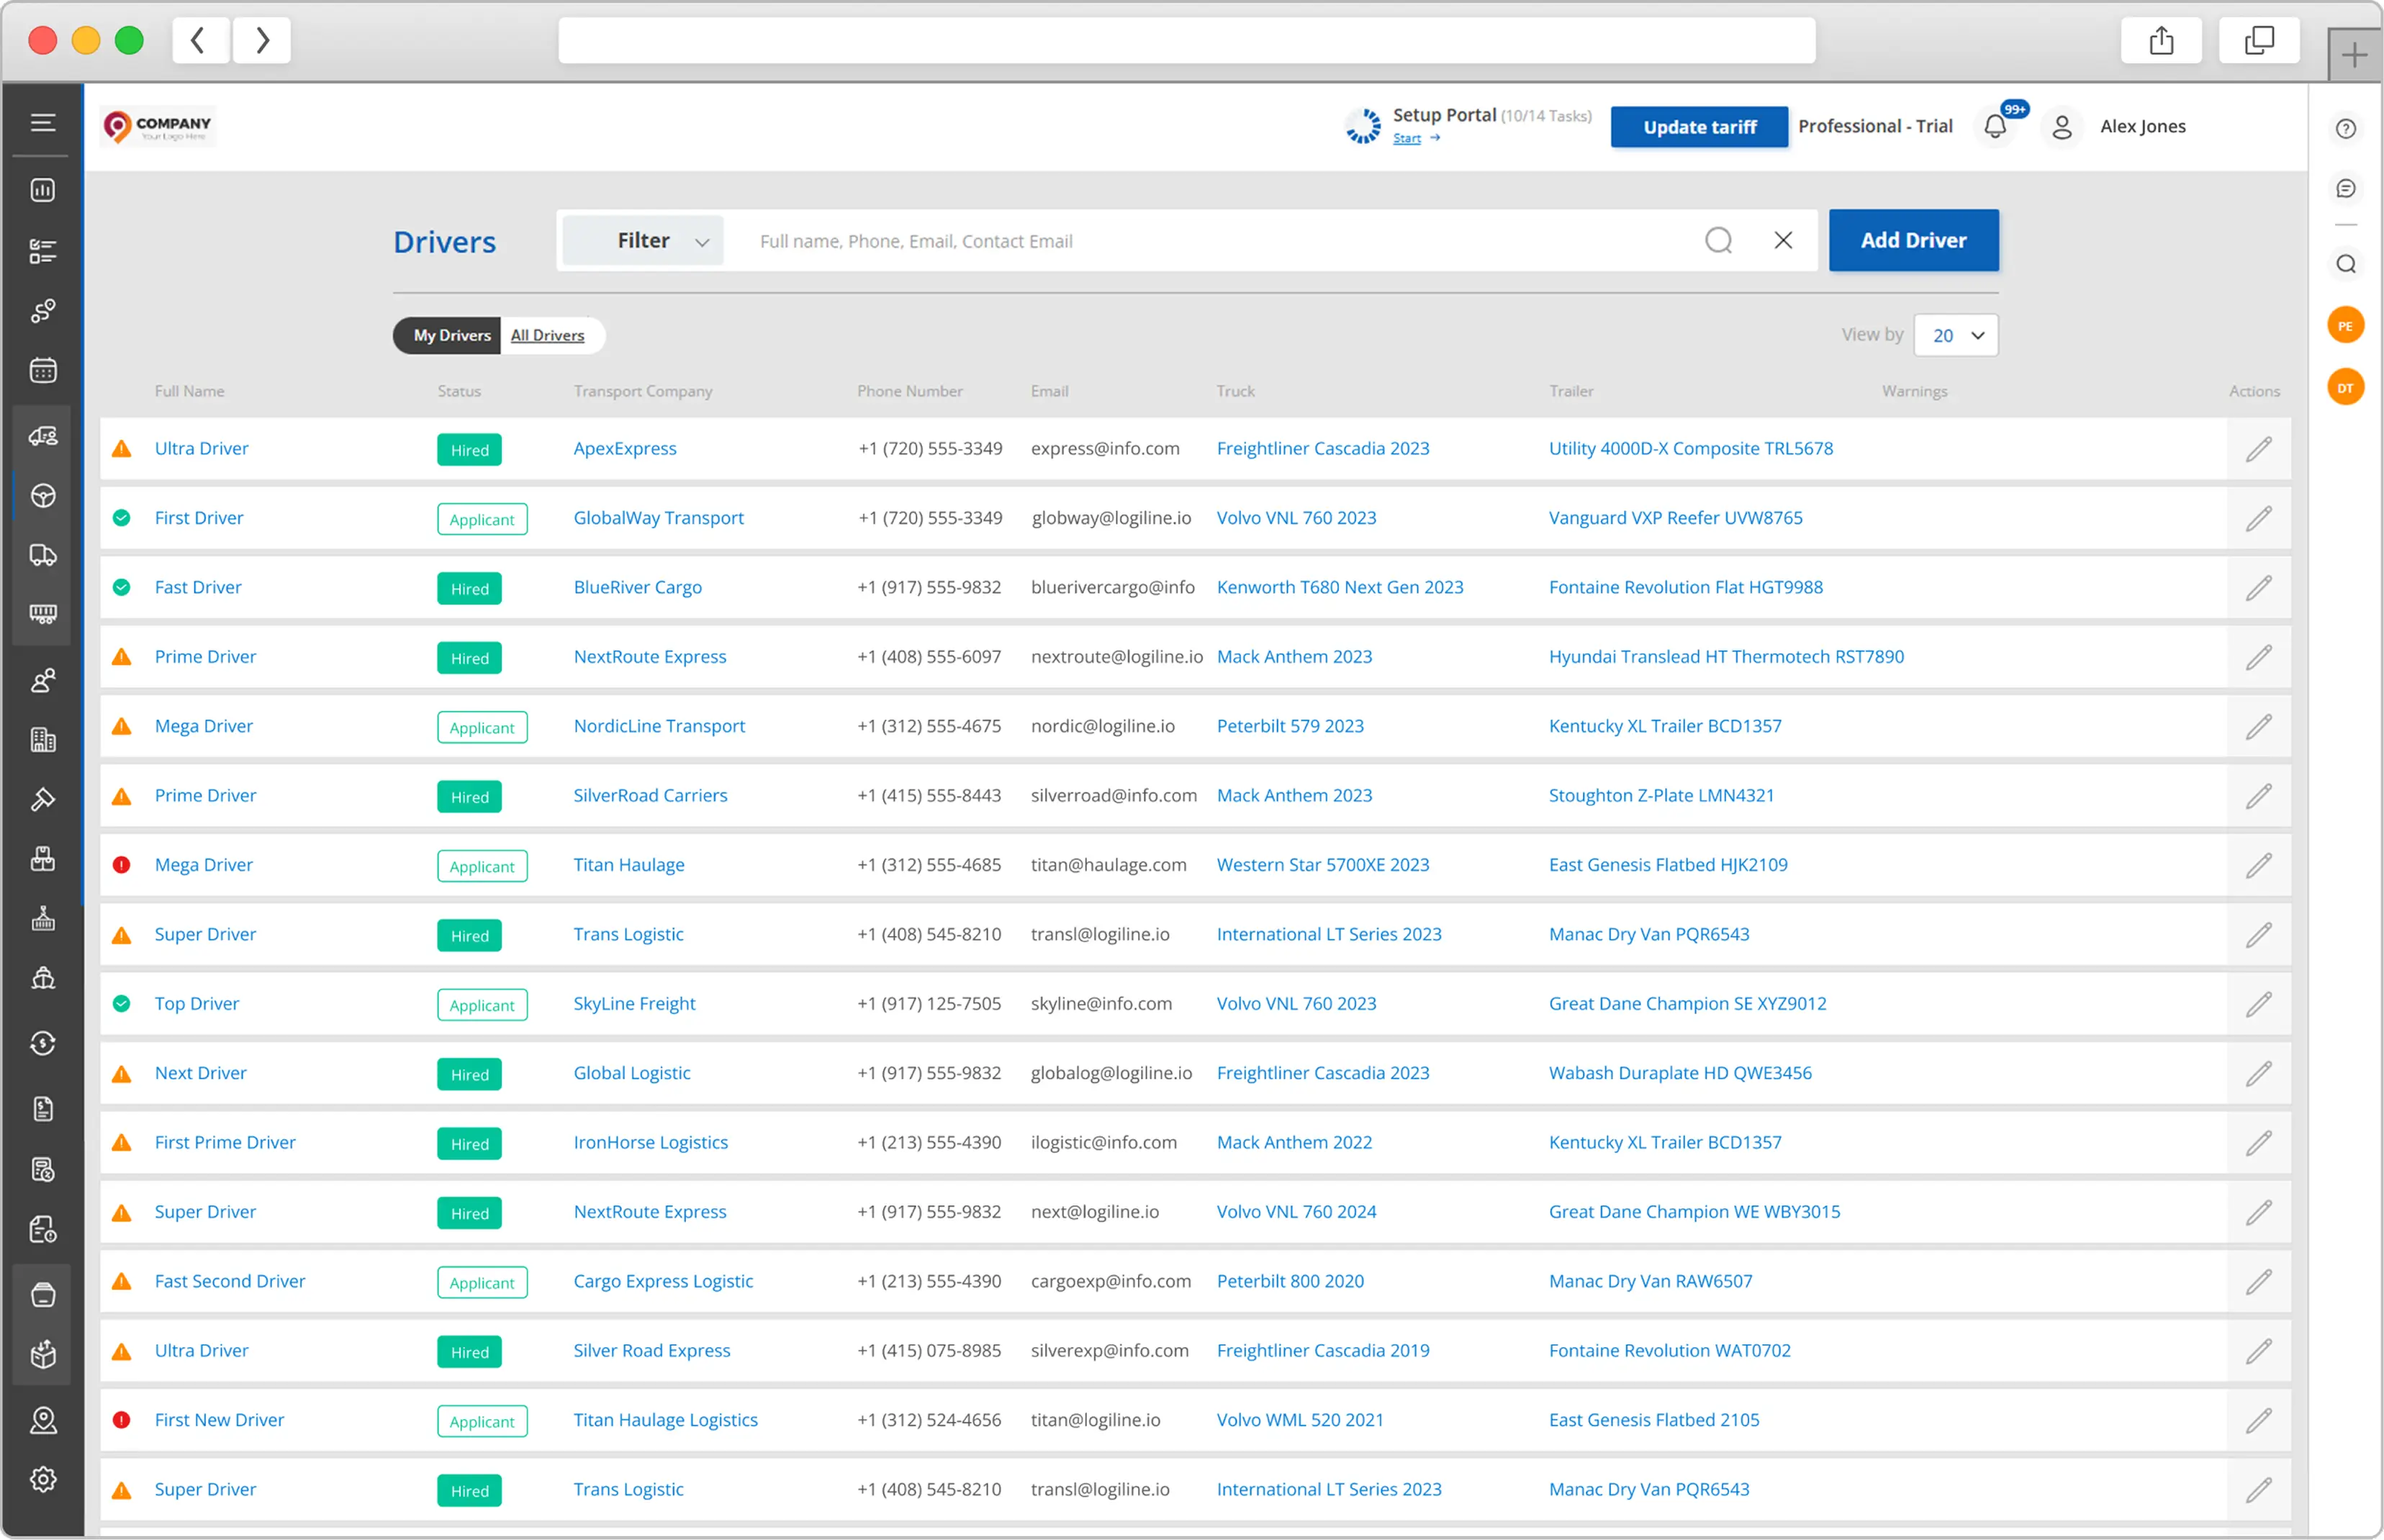This screenshot has width=2384, height=1540.
Task: Open the browser tabs overview icon
Action: 2259,40
